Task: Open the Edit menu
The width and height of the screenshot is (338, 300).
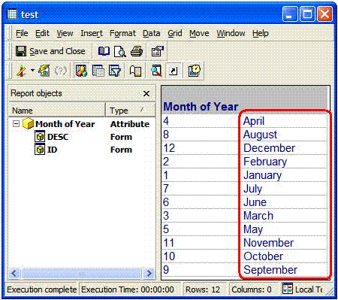Action: [x=42, y=33]
